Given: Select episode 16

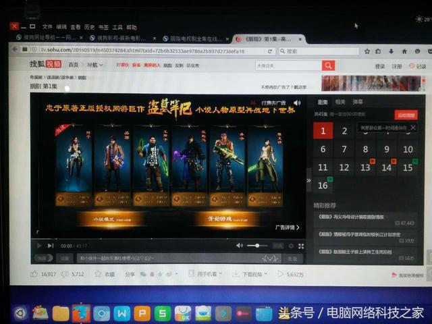Looking at the screenshot, I should point(323,185).
